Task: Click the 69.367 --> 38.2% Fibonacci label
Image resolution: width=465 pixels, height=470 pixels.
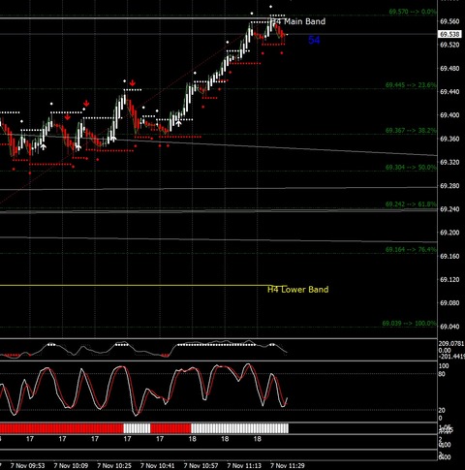Action: 411,131
